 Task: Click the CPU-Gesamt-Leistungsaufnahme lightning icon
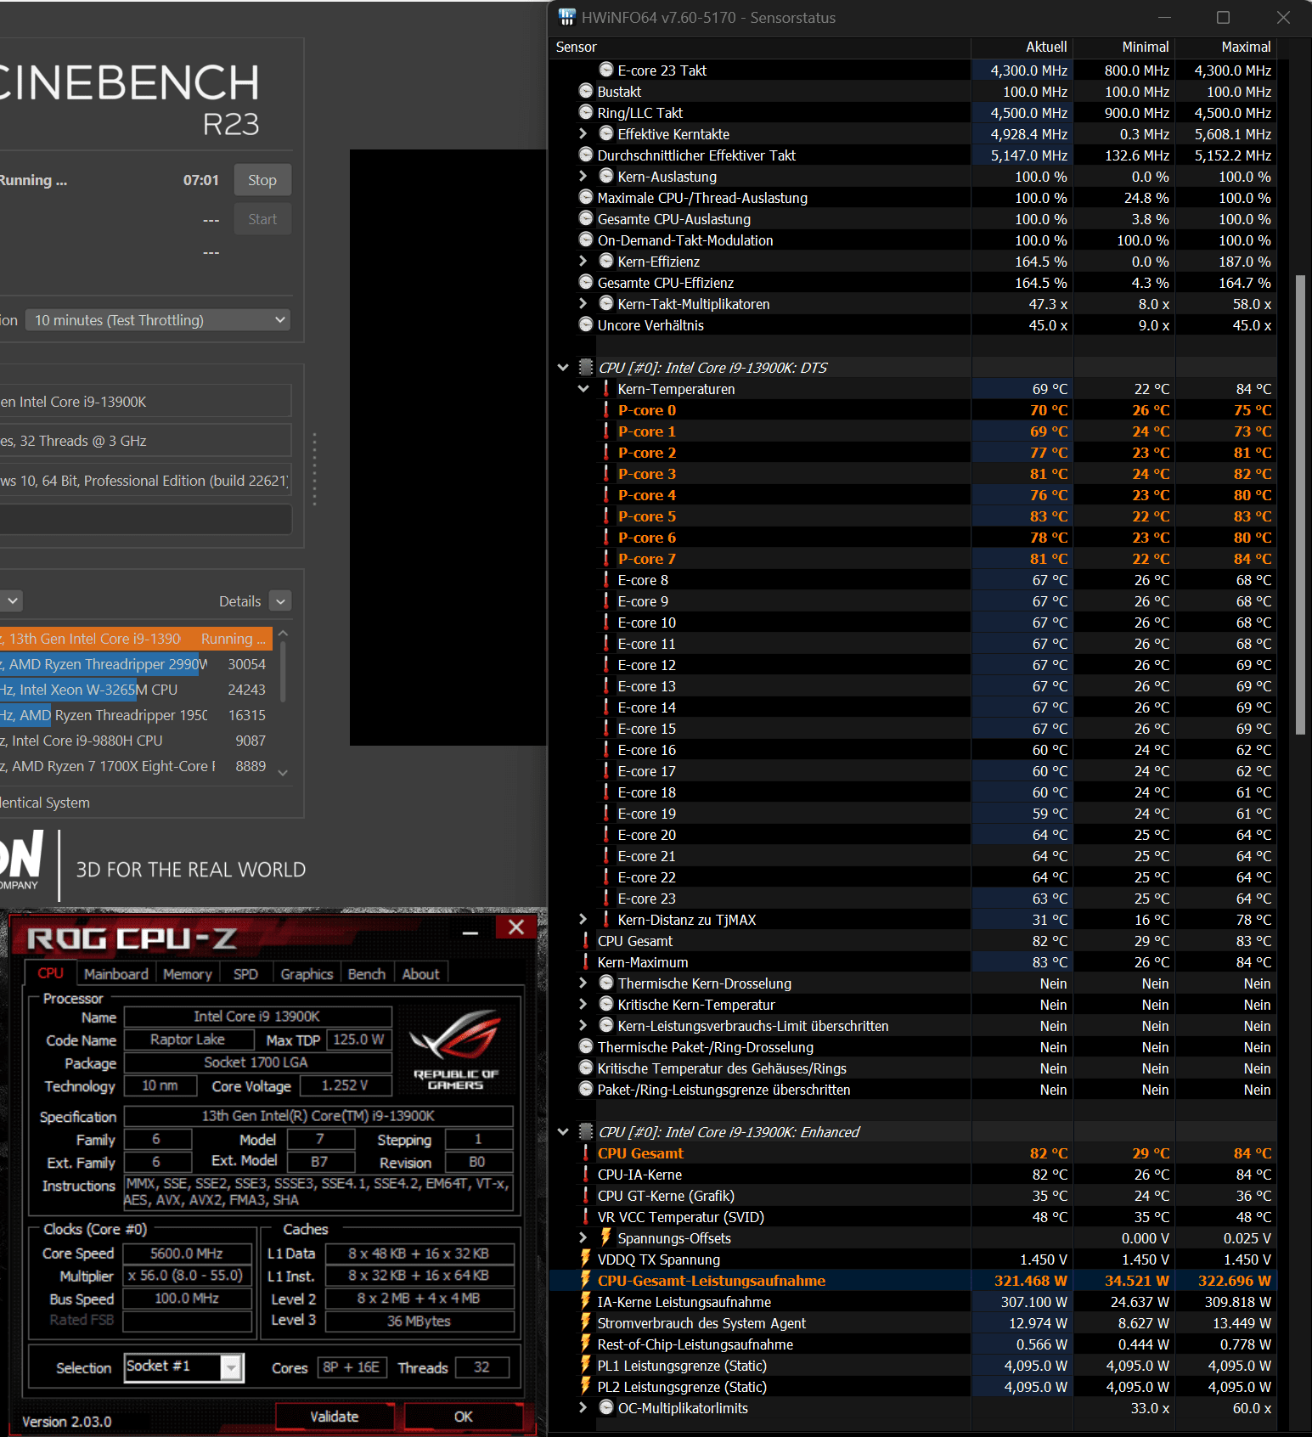586,1280
